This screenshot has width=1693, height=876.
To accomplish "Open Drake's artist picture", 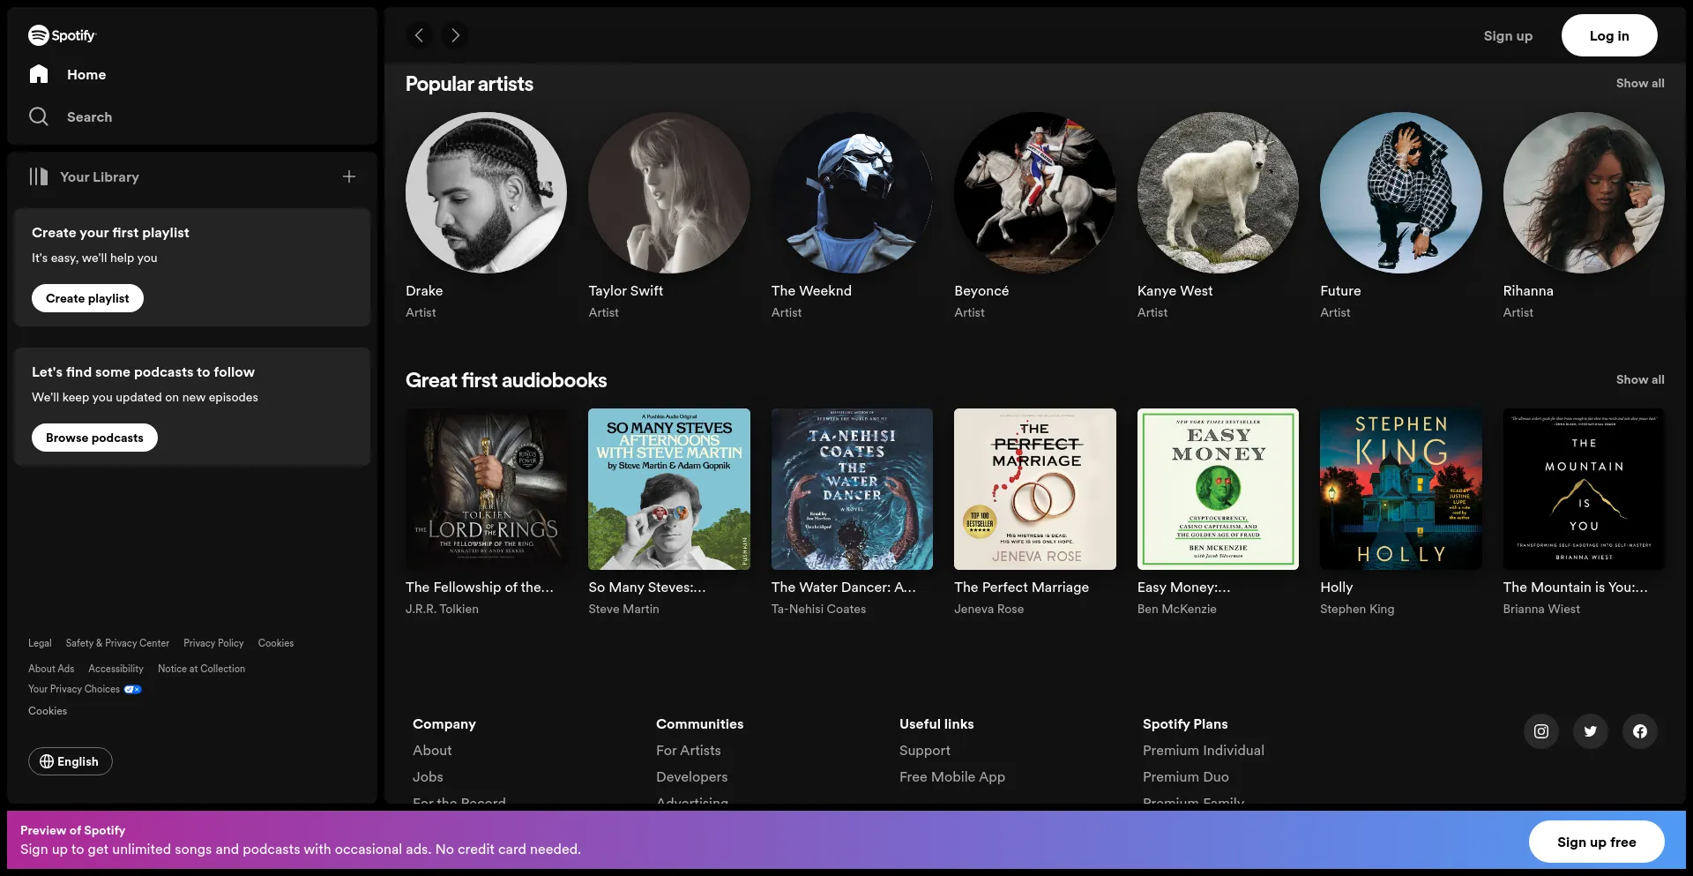I will pyautogui.click(x=486, y=192).
